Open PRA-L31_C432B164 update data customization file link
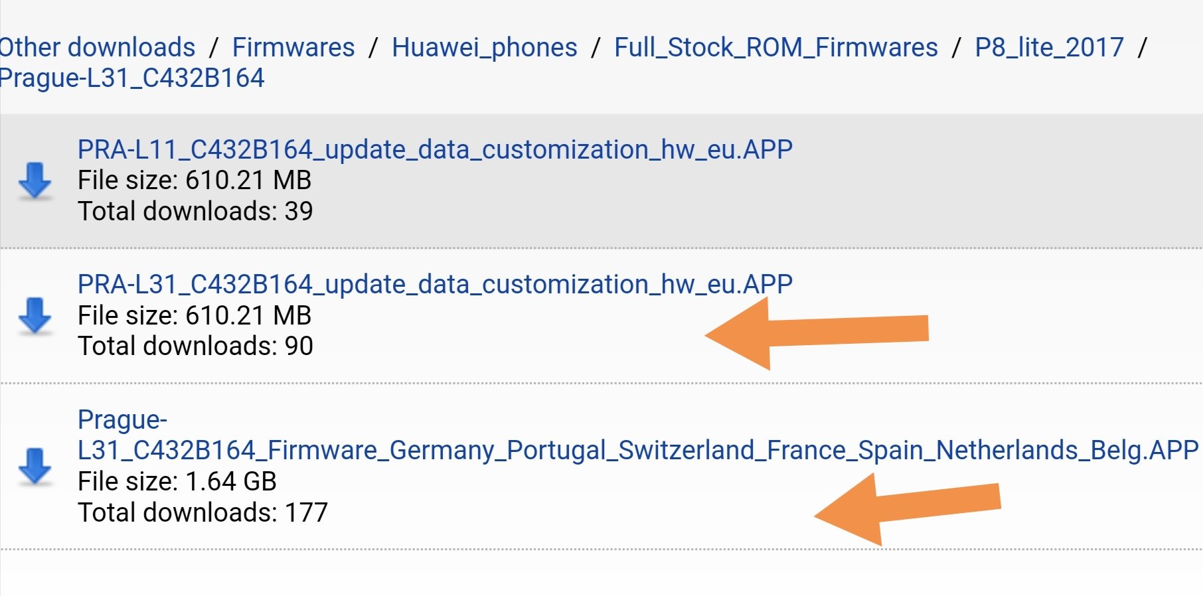The image size is (1203, 596). click(x=435, y=285)
